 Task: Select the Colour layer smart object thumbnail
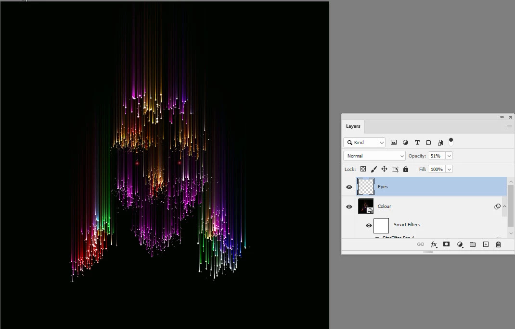pyautogui.click(x=366, y=206)
